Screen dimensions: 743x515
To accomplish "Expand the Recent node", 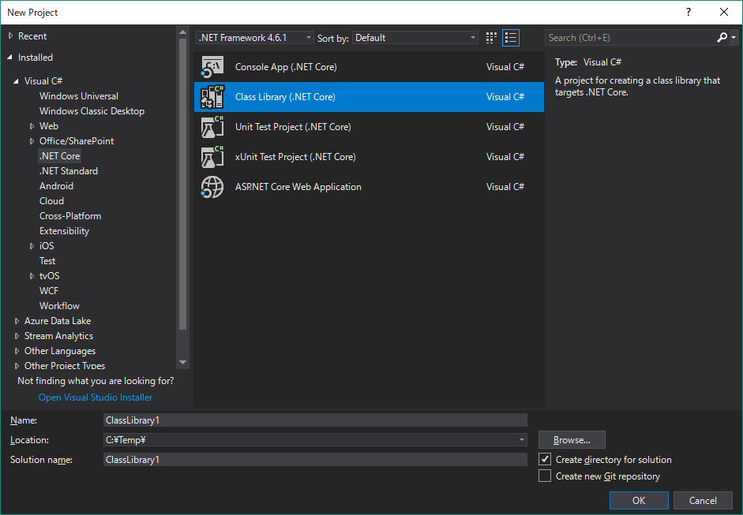I will pos(10,36).
